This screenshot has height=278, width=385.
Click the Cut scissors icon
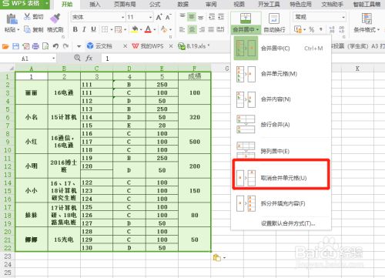[x=27, y=17]
